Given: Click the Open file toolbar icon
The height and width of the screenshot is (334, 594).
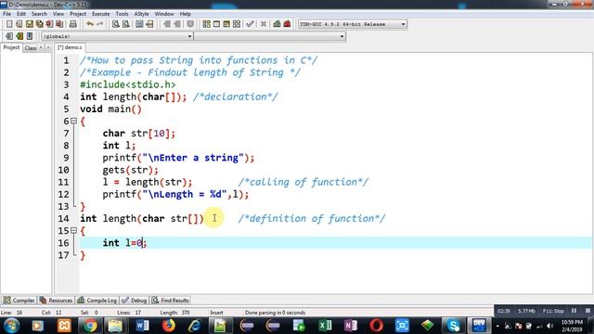Looking at the screenshot, I should point(19,24).
